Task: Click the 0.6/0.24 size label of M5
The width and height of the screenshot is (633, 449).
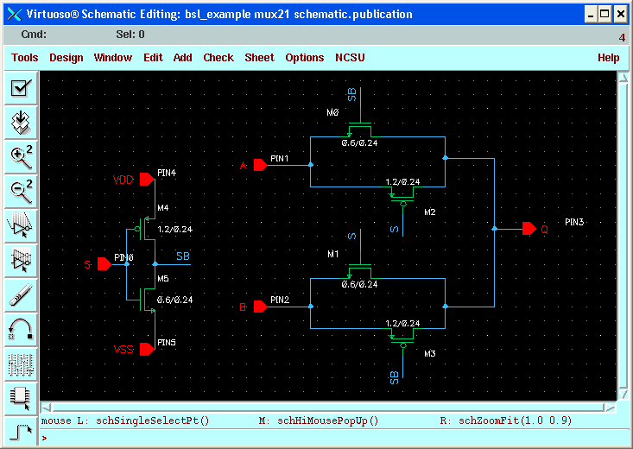Action: click(174, 300)
